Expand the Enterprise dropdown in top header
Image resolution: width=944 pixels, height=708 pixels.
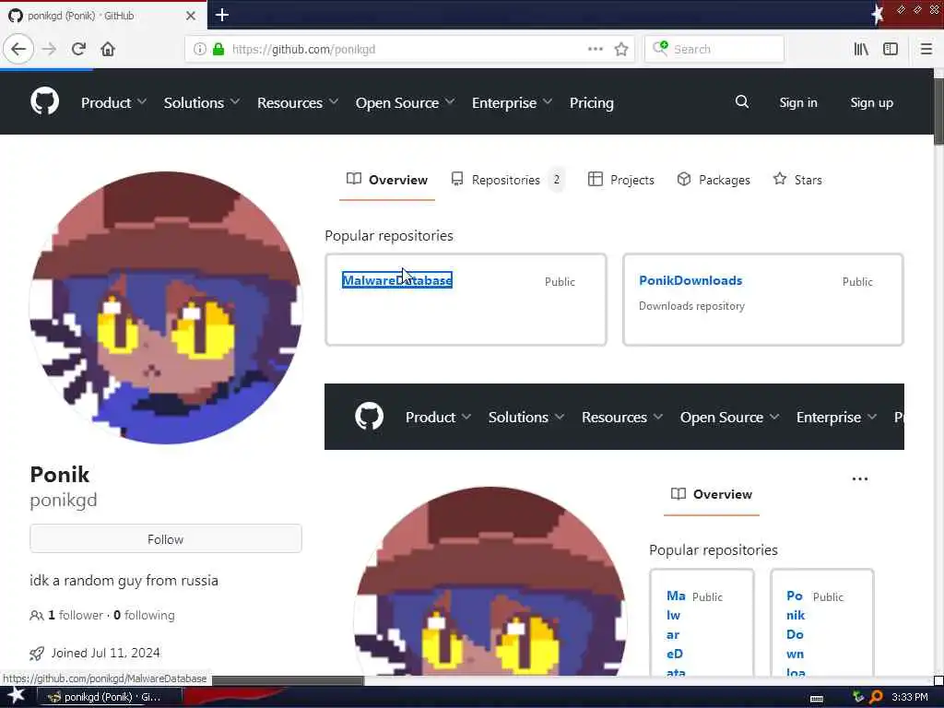(x=512, y=102)
